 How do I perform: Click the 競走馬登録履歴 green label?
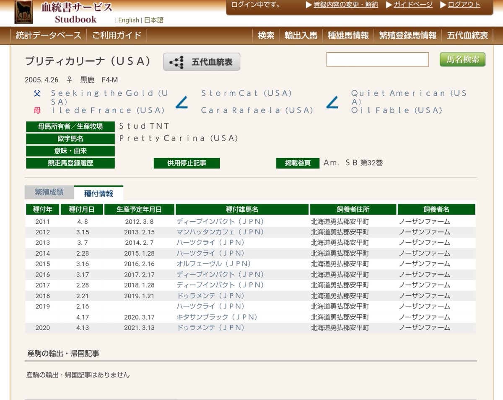pyautogui.click(x=70, y=163)
